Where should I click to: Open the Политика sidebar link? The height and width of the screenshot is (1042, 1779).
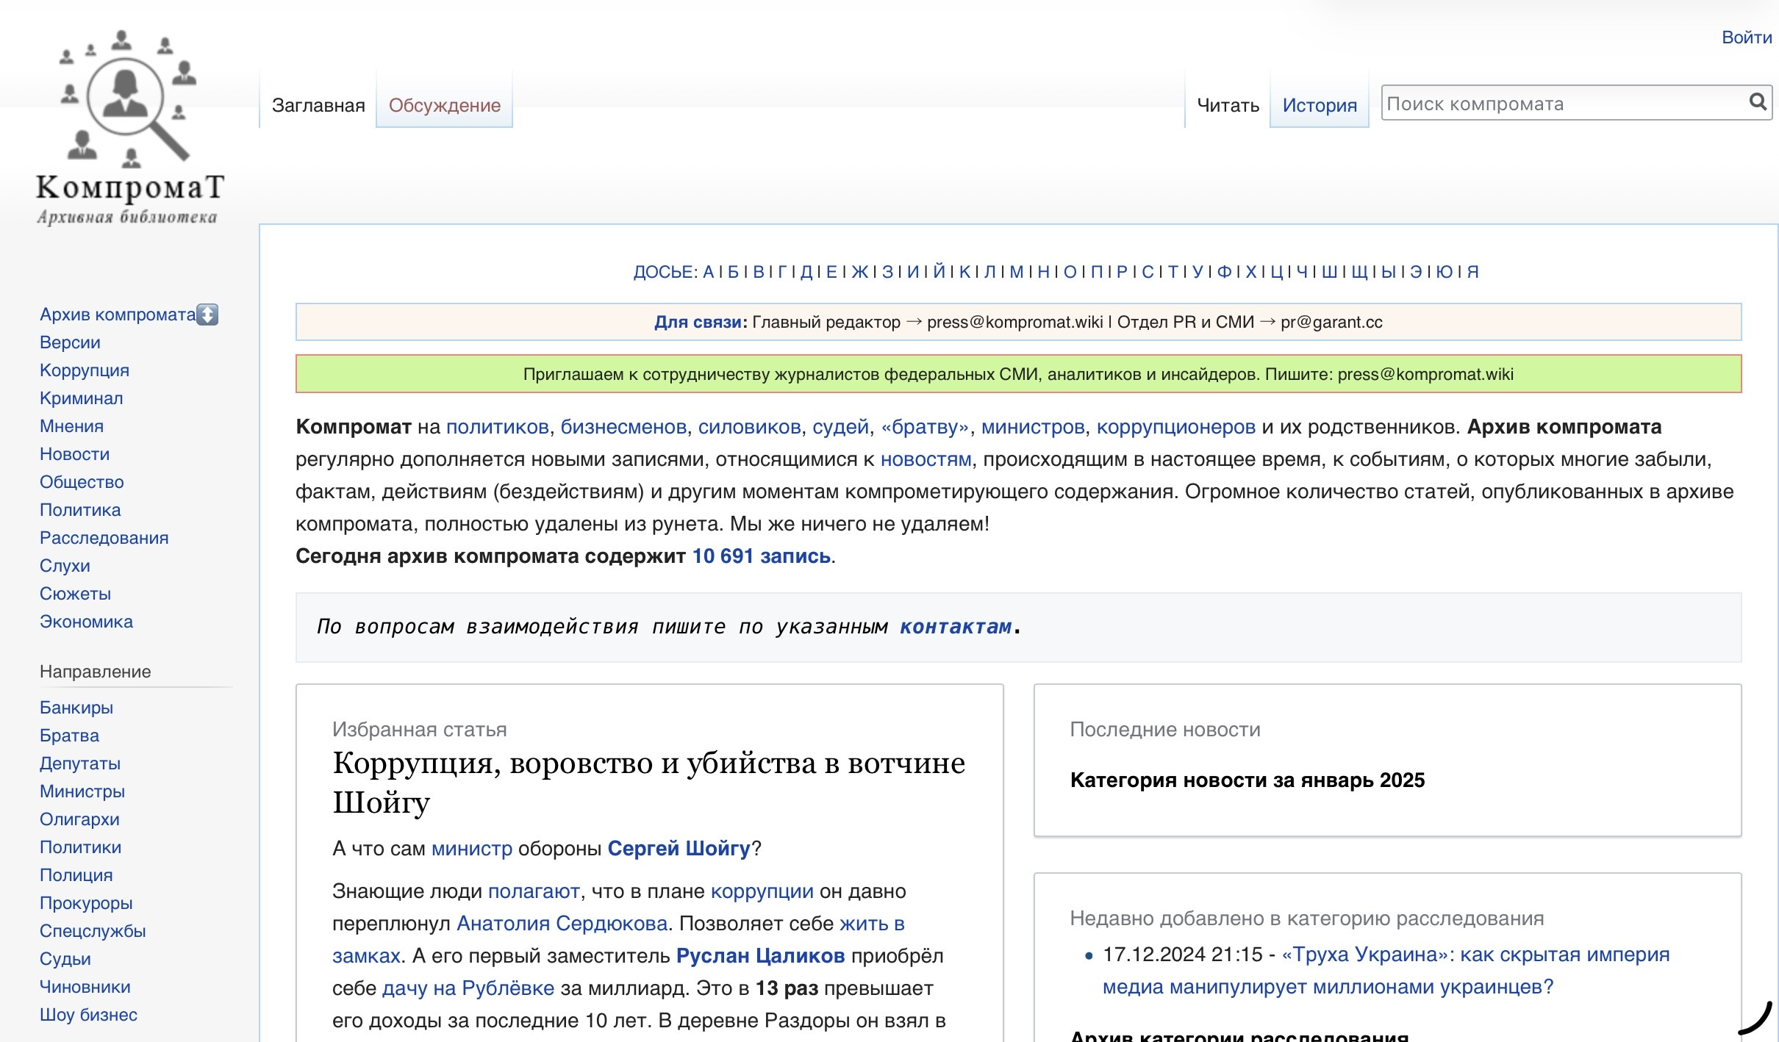pyautogui.click(x=80, y=510)
